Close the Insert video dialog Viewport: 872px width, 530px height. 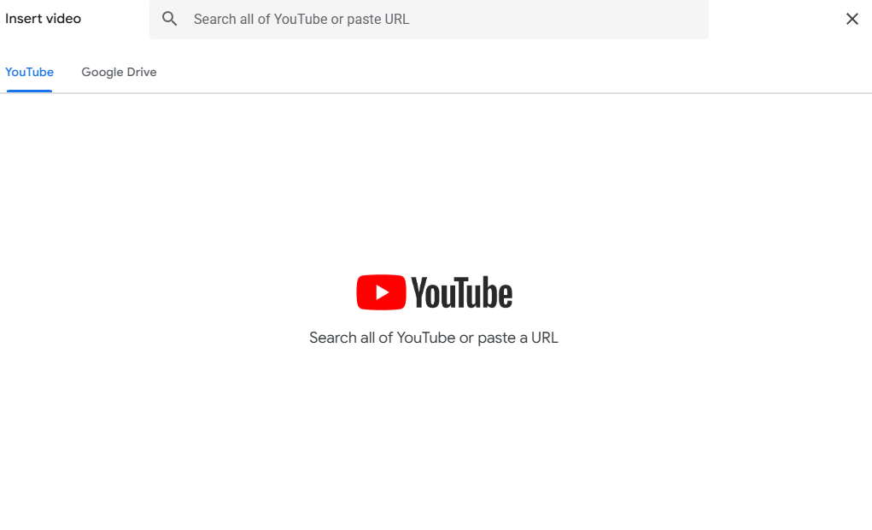click(x=852, y=19)
